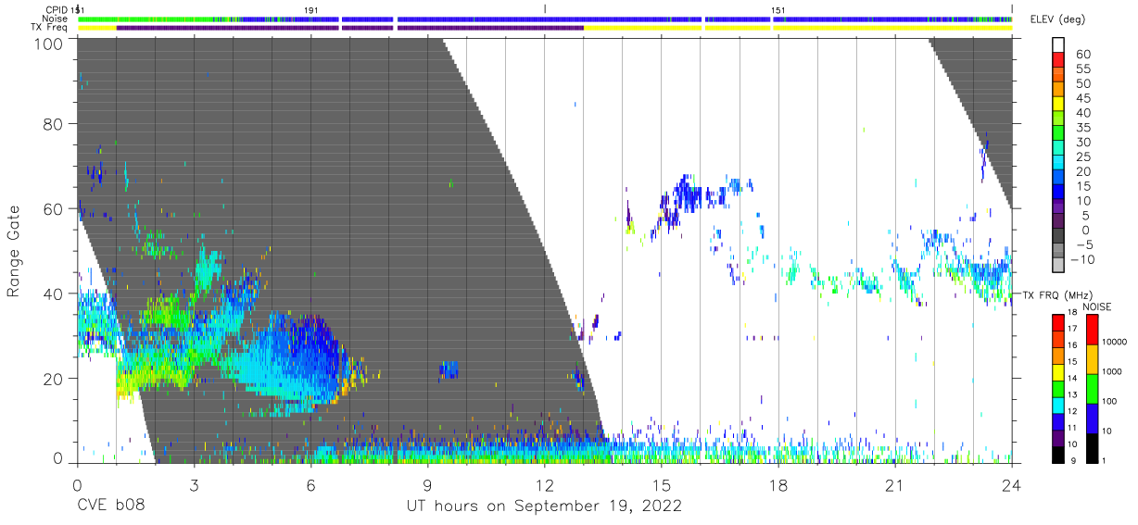Click the CVE b08 radar label
The height and width of the screenshot is (525, 1138).
[x=110, y=506]
